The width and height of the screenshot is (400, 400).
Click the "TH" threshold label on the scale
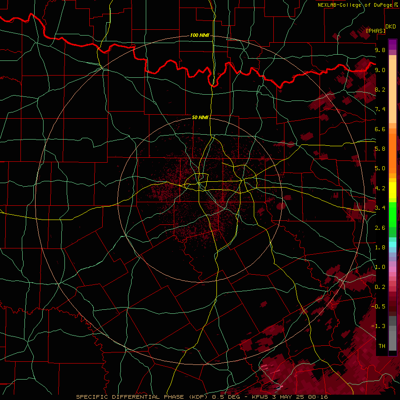point(382,346)
